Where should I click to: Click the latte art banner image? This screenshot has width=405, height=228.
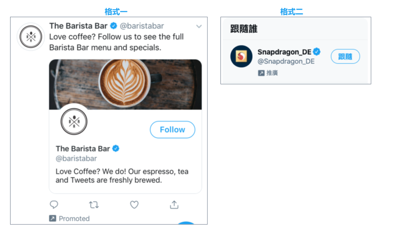coord(125,84)
